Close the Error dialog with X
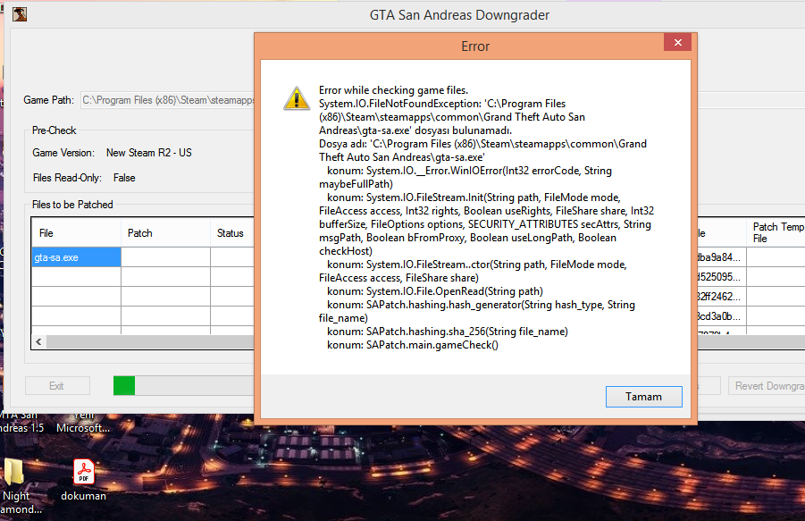The width and height of the screenshot is (805, 521). 677,42
